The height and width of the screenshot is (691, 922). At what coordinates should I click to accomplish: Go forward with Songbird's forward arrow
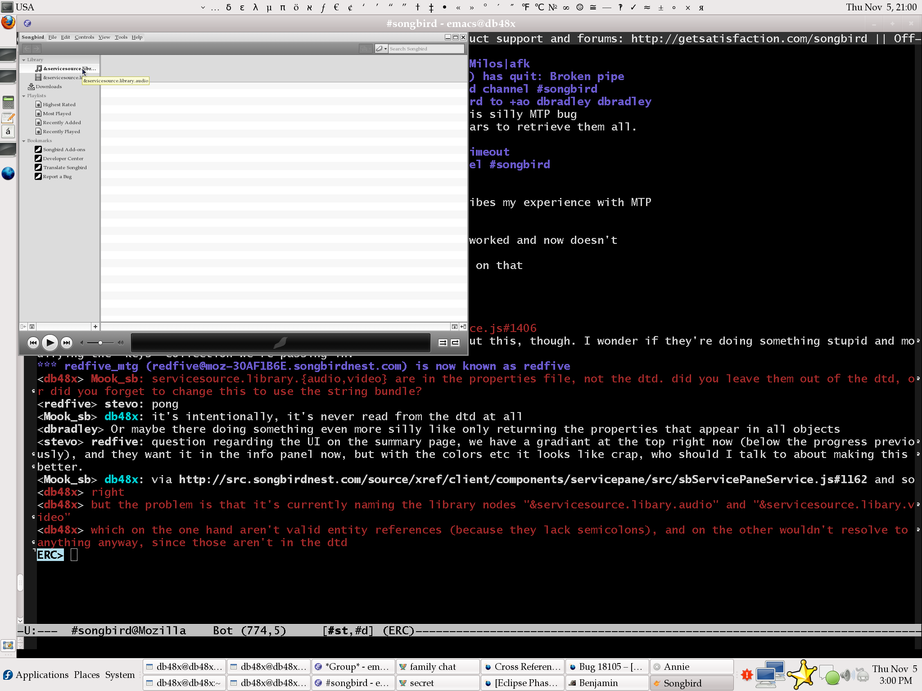[36, 49]
